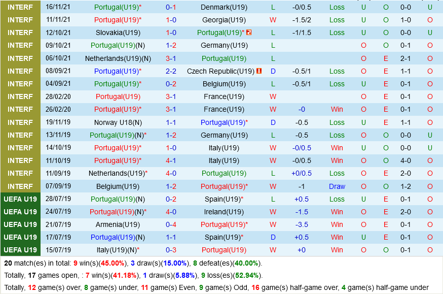Select Georgia(U19) team name

pyautogui.click(x=224, y=20)
